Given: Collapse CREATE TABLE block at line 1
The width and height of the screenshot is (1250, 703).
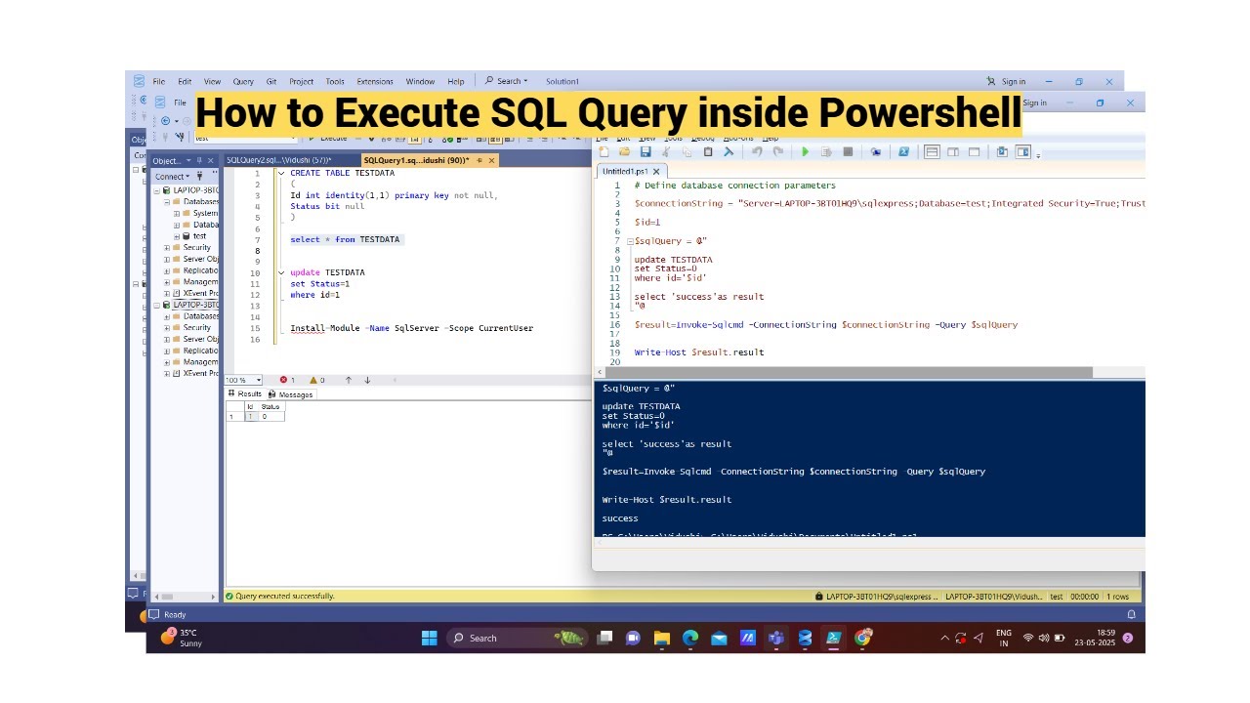Looking at the screenshot, I should pyautogui.click(x=280, y=174).
